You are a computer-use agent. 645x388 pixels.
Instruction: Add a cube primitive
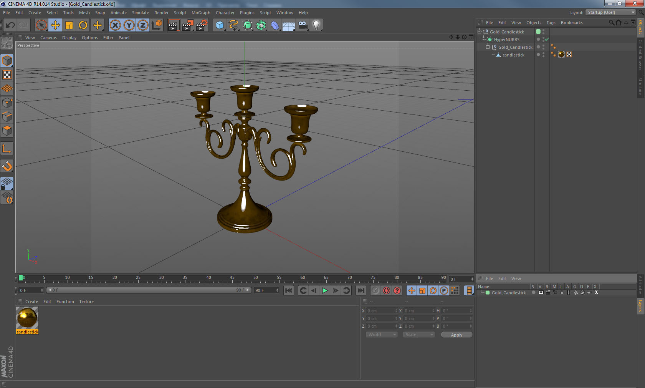pyautogui.click(x=220, y=25)
